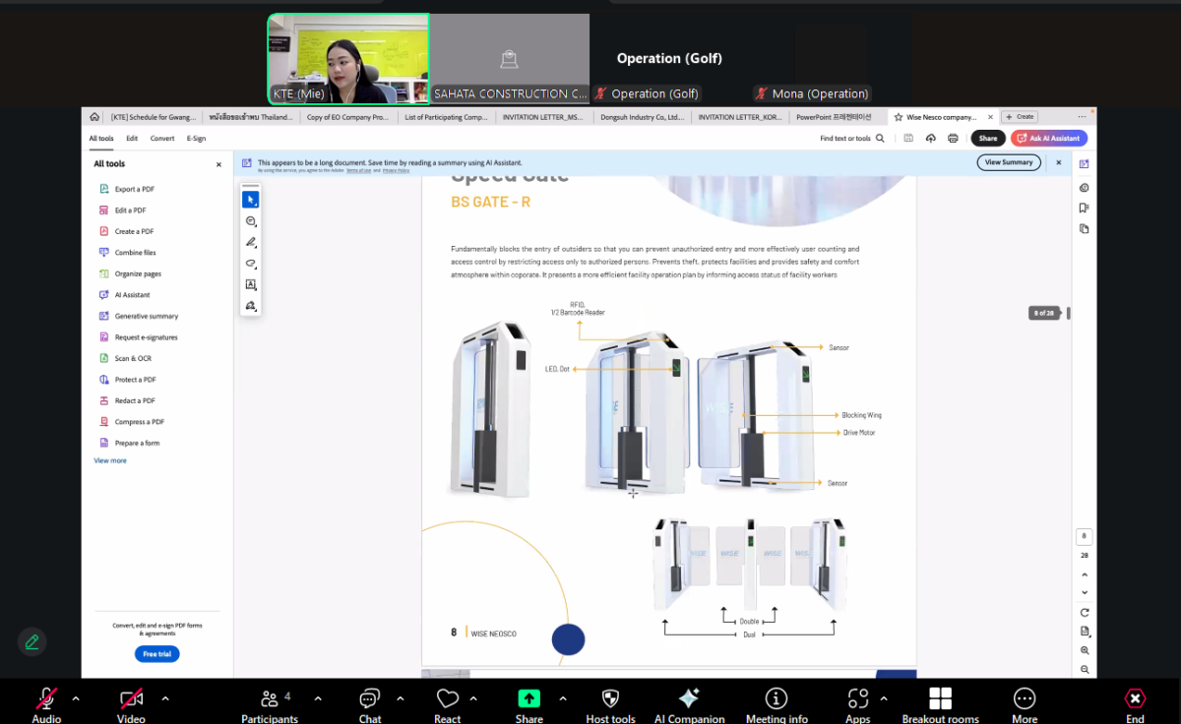The width and height of the screenshot is (1181, 724).
Task: Open the AI Companion in Zoom toolbar
Action: (689, 699)
